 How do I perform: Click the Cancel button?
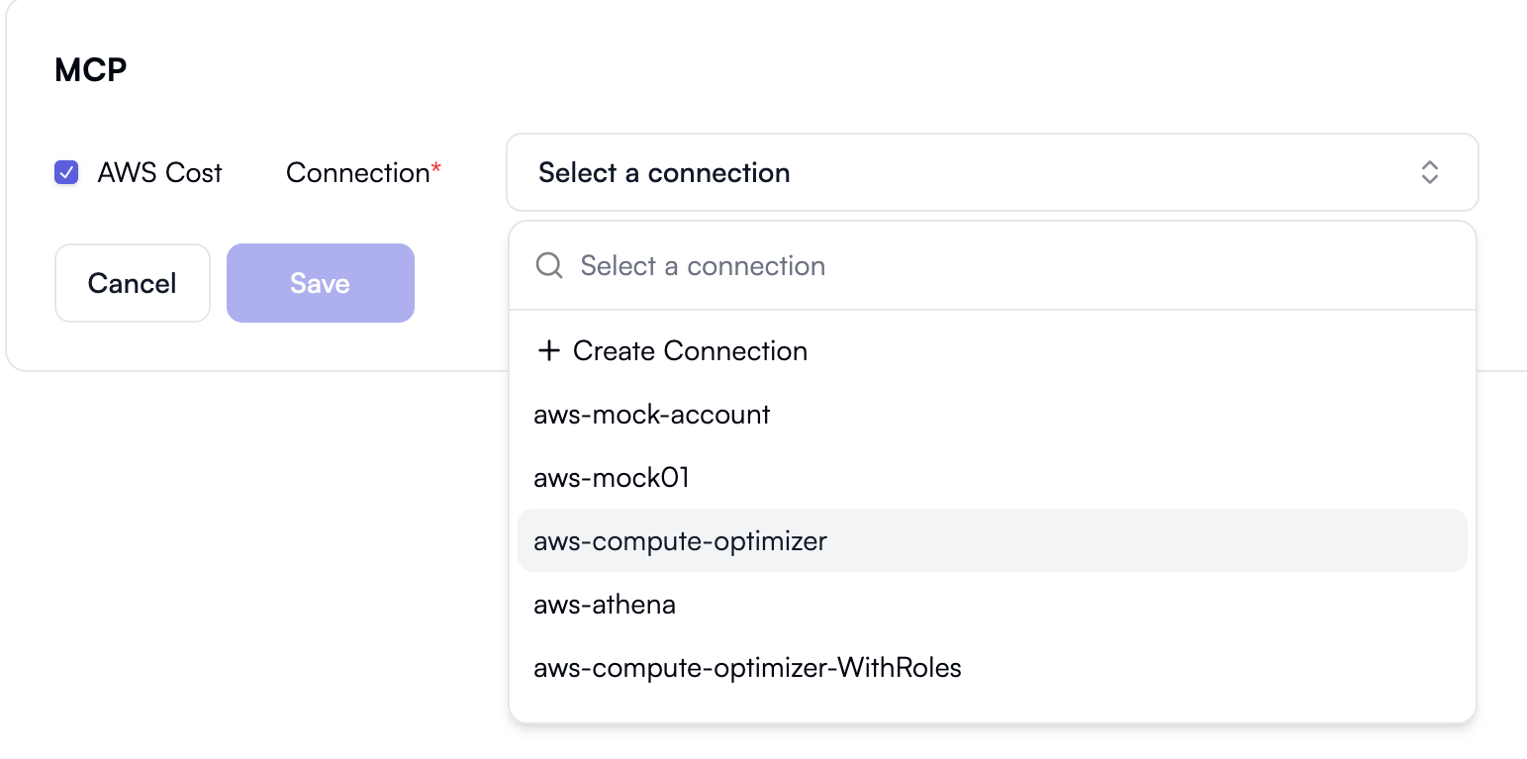[132, 283]
